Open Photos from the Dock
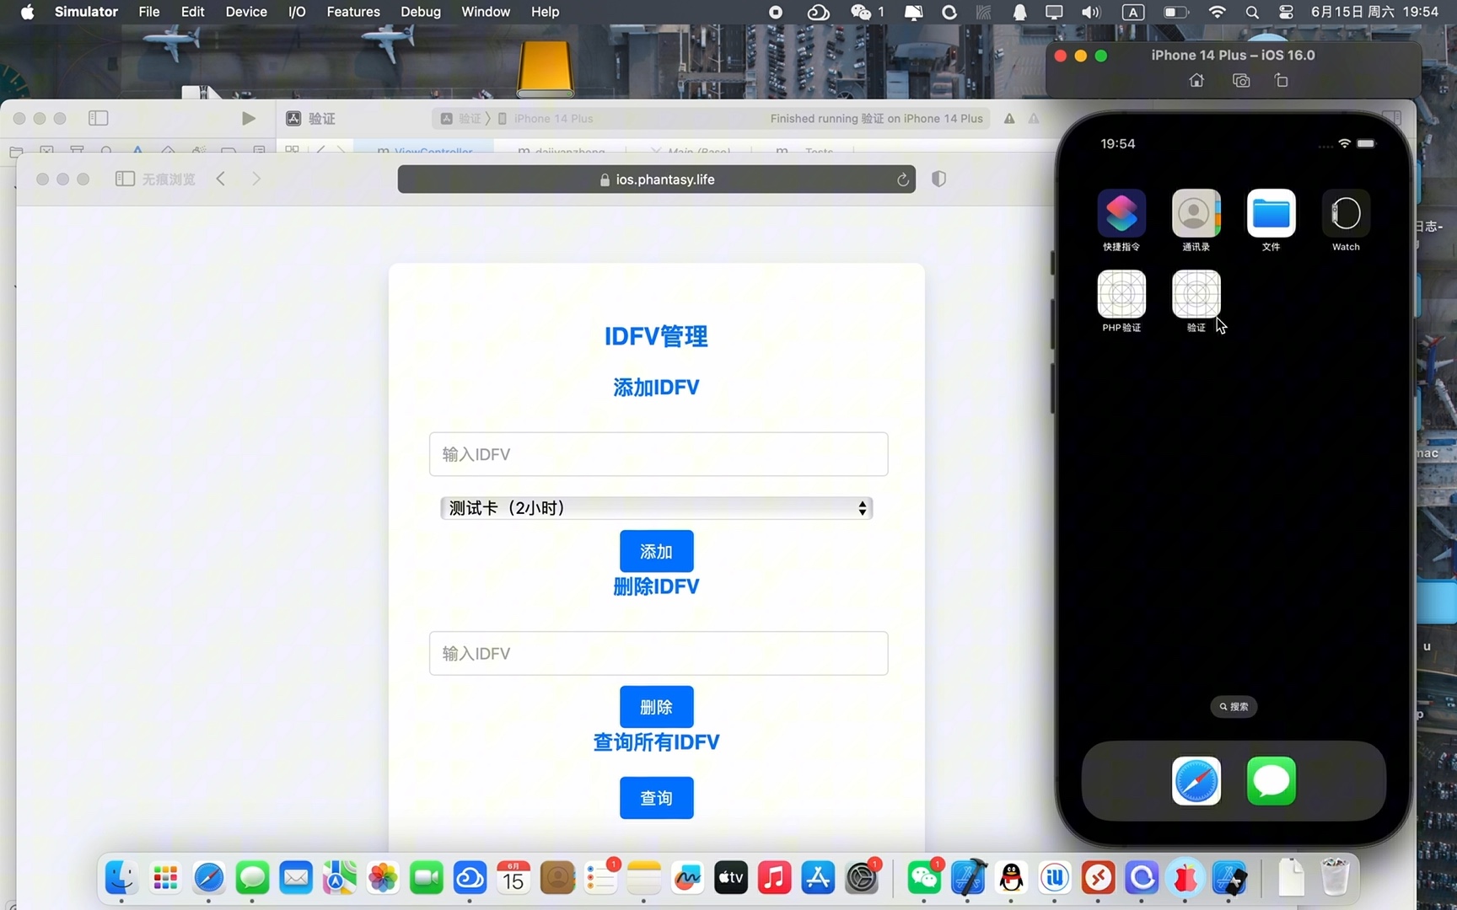Viewport: 1457px width, 910px height. 383,878
